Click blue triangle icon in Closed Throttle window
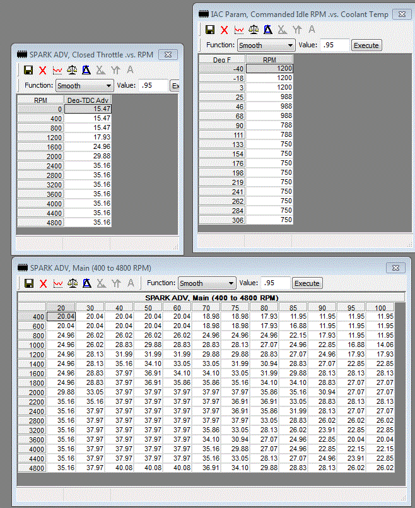Screen dimensions: 415x508 point(86,70)
